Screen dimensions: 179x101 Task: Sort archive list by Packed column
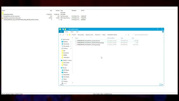(x=58, y=11)
